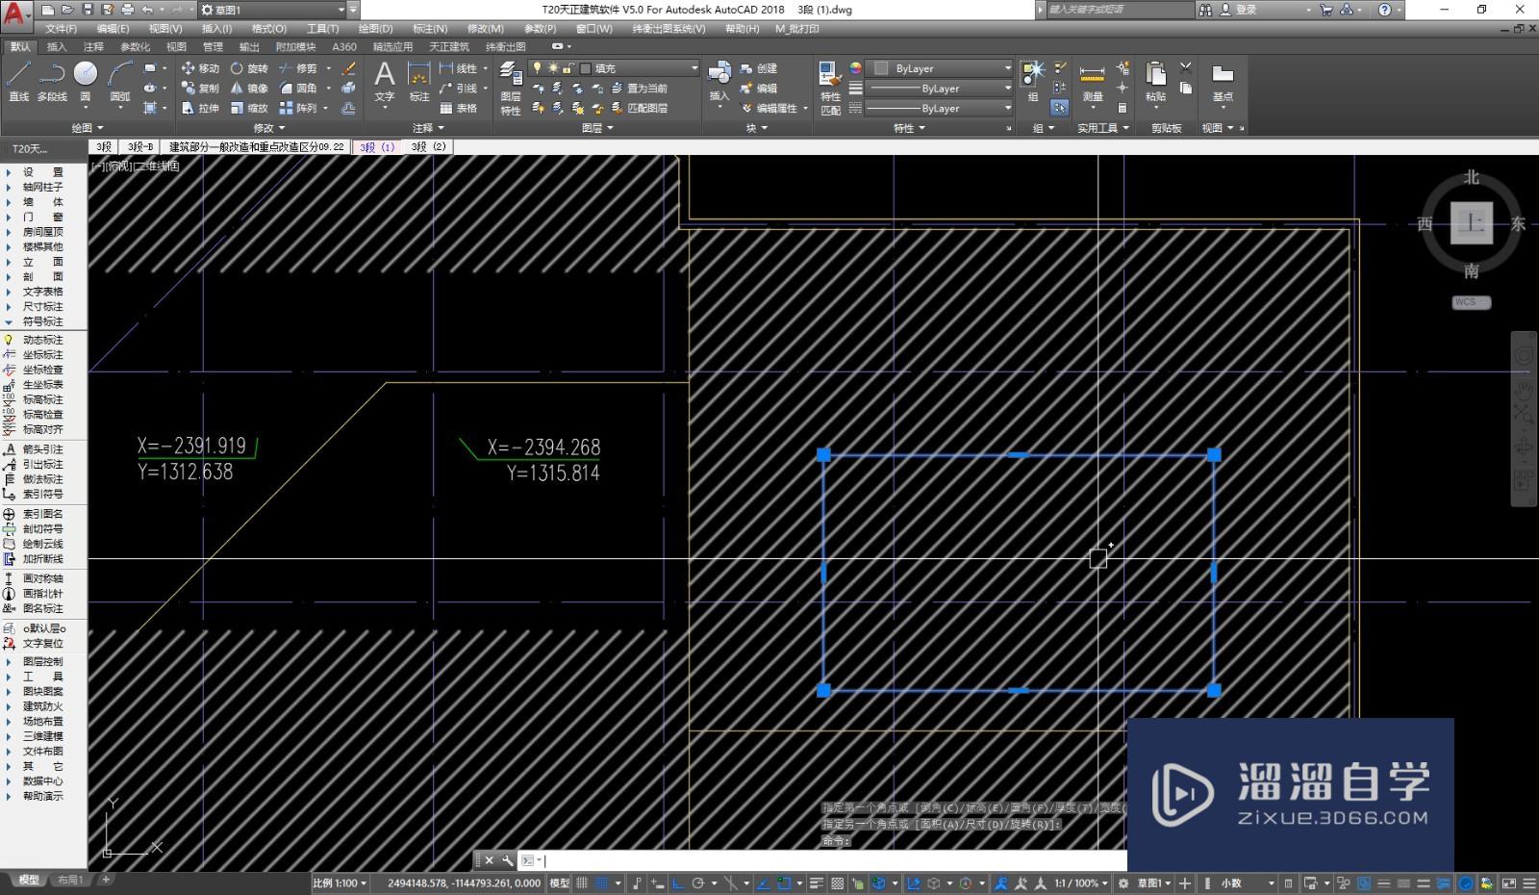Click the Scale (缩放) tool
1539x895 pixels.
(x=248, y=109)
